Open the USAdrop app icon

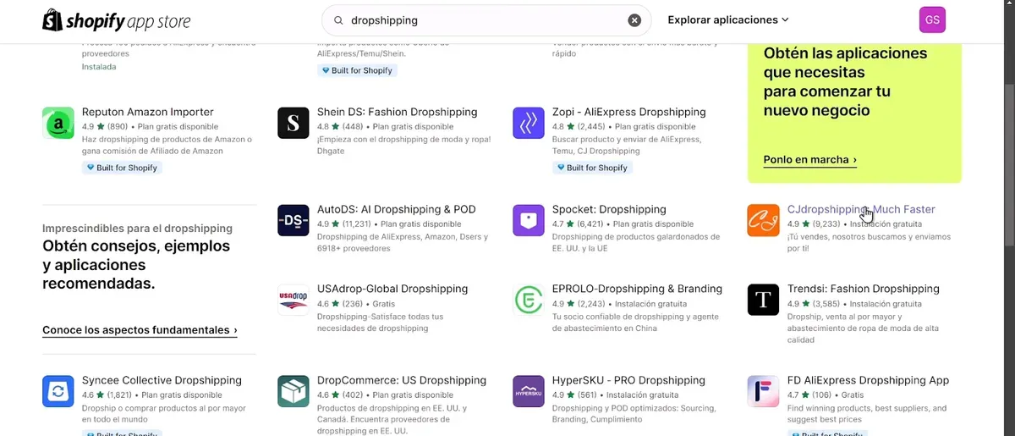pyautogui.click(x=294, y=300)
